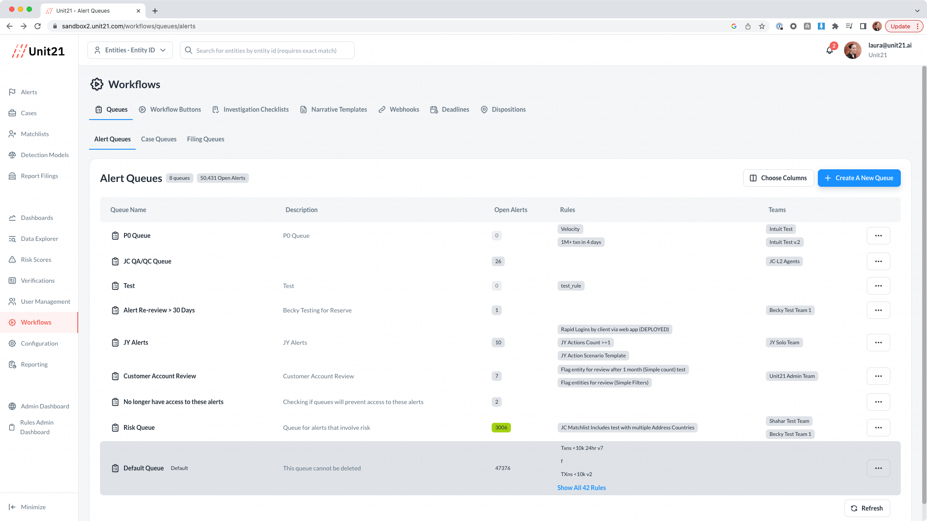Click the Chrome Update button
This screenshot has width=927, height=521.
pos(900,26)
